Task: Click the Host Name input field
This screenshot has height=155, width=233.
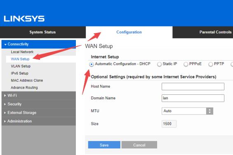Action: 193,87
